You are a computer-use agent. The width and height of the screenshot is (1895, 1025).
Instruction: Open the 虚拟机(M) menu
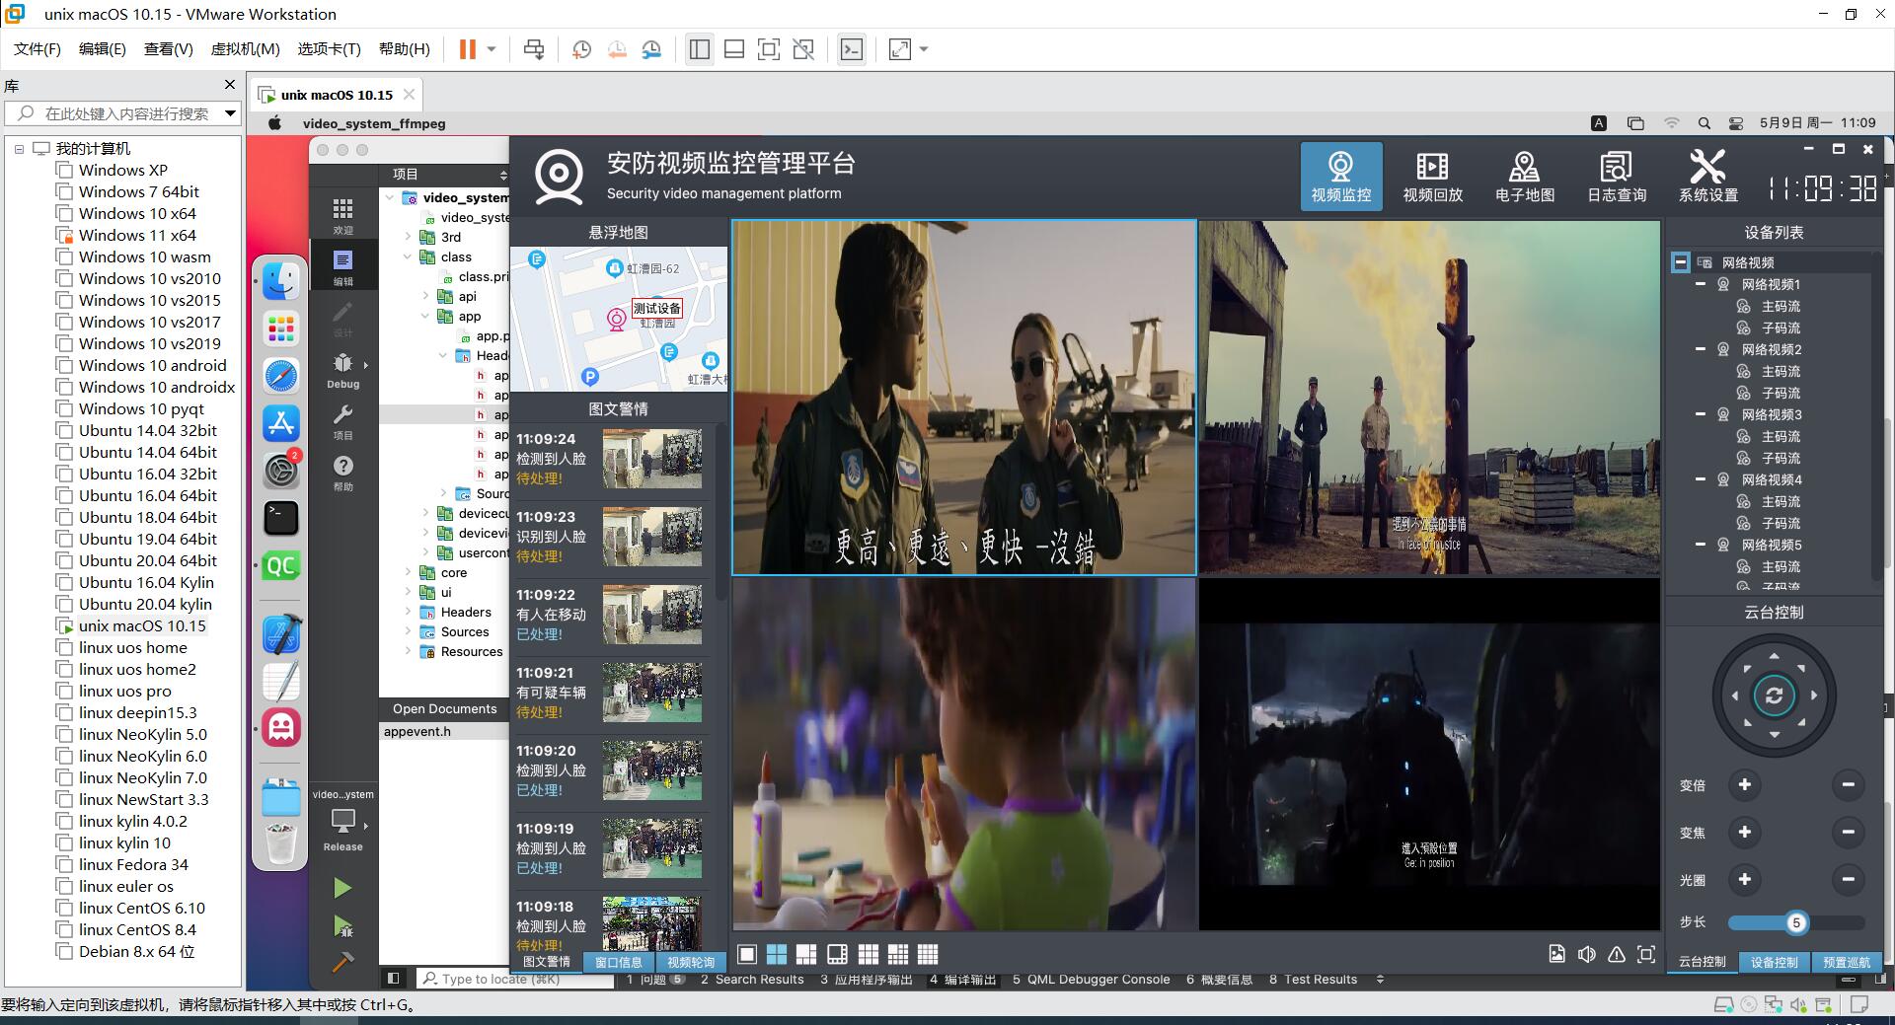point(245,49)
